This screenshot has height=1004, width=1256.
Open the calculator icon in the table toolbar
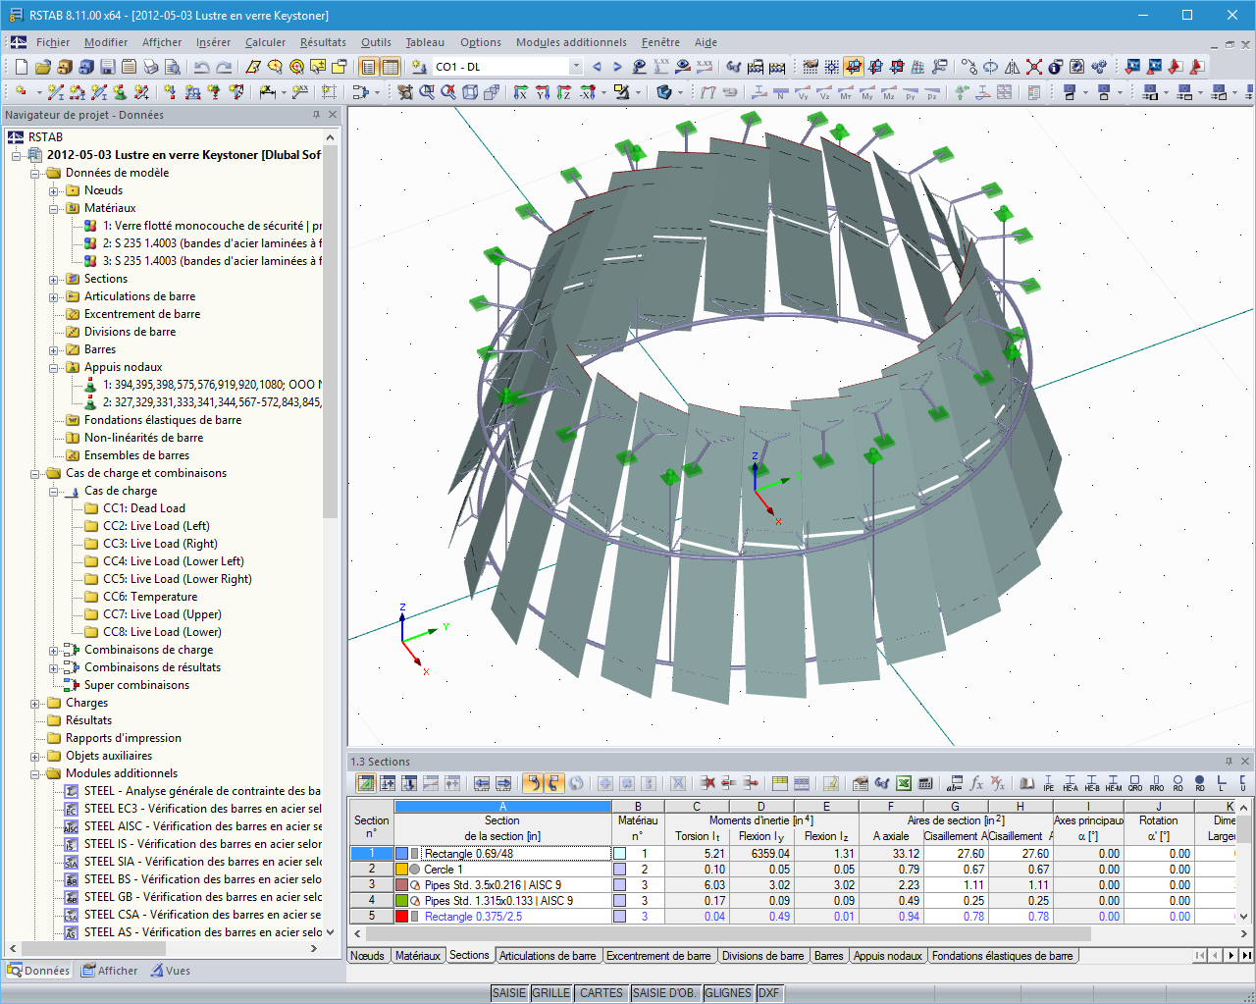tap(926, 783)
